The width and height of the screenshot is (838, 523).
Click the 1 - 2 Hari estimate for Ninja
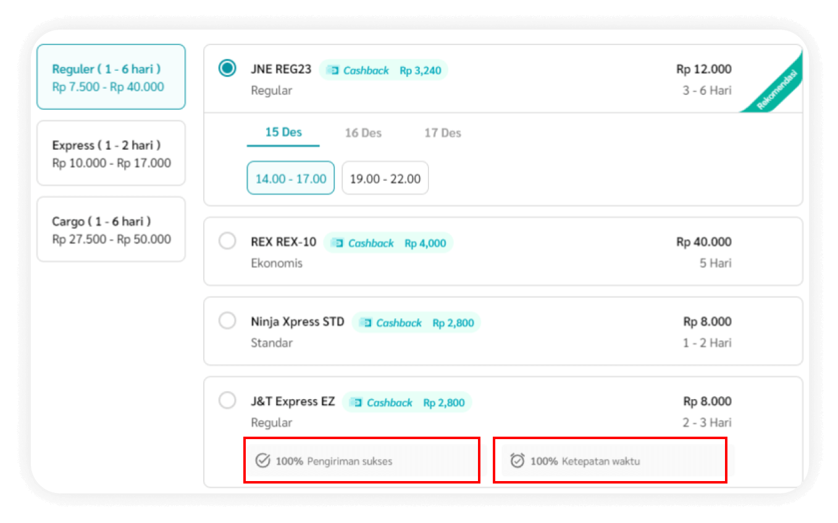coord(707,343)
